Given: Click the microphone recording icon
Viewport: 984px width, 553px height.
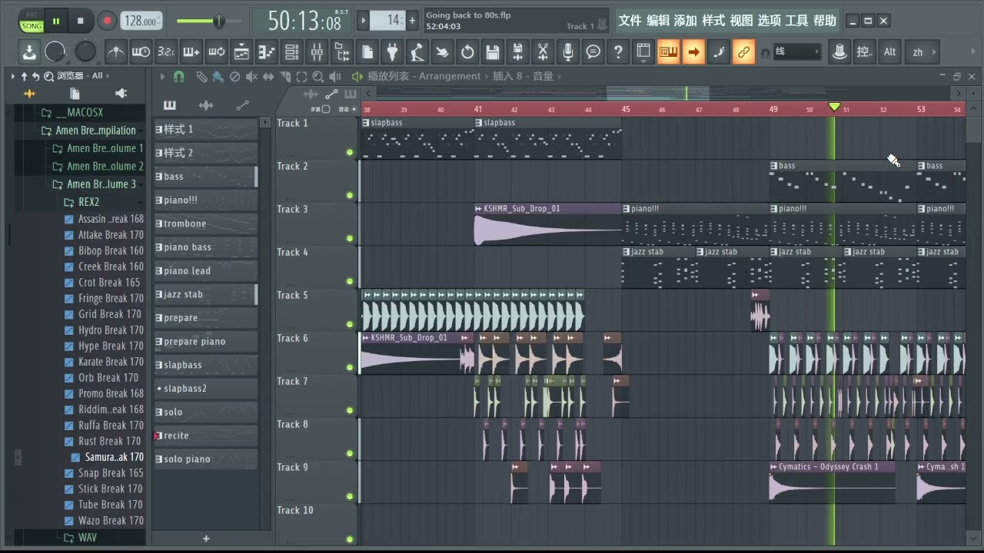Looking at the screenshot, I should [x=568, y=52].
